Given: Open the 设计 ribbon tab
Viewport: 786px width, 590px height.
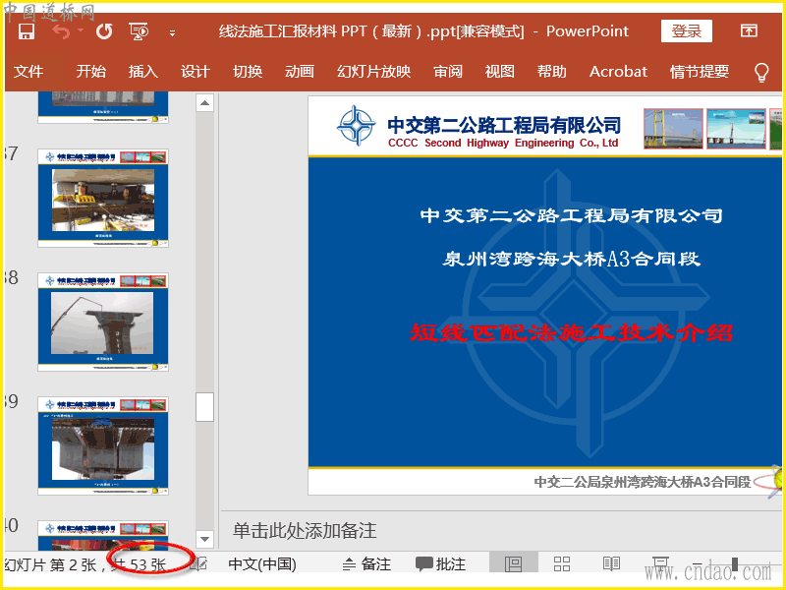Looking at the screenshot, I should [195, 71].
